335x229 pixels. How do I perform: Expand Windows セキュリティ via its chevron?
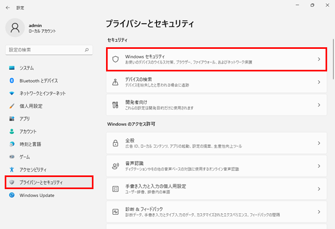point(319,59)
